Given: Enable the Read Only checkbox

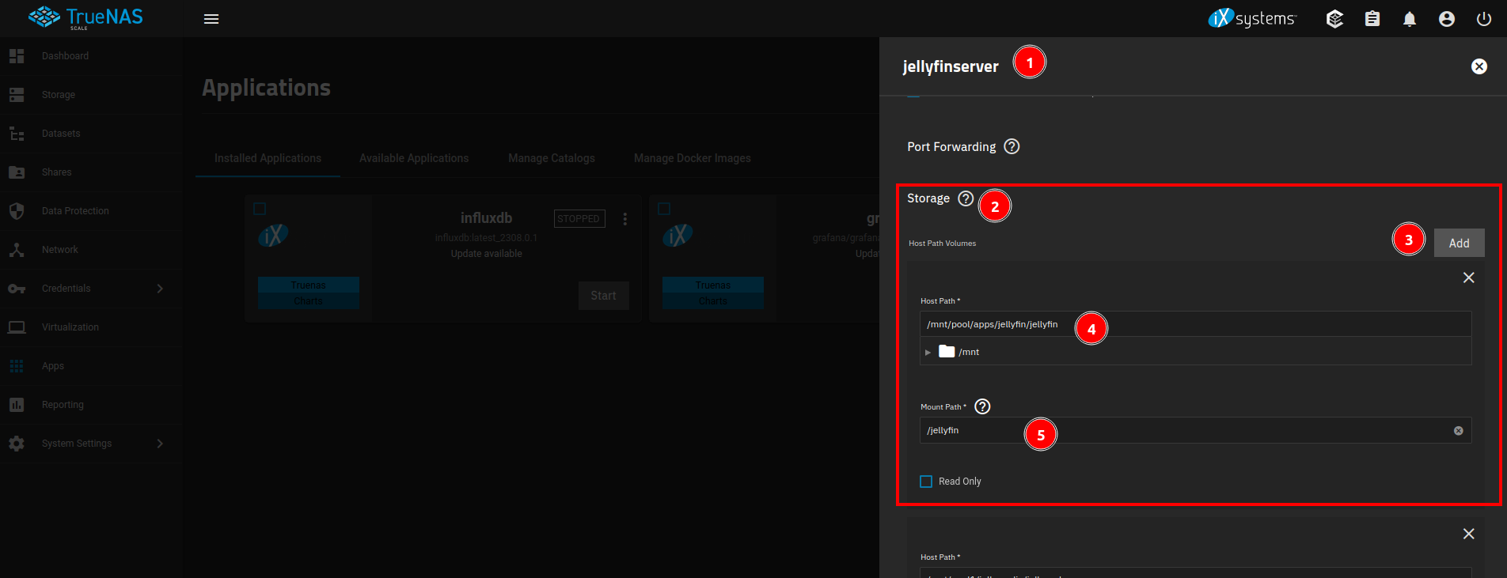Looking at the screenshot, I should click(x=926, y=482).
